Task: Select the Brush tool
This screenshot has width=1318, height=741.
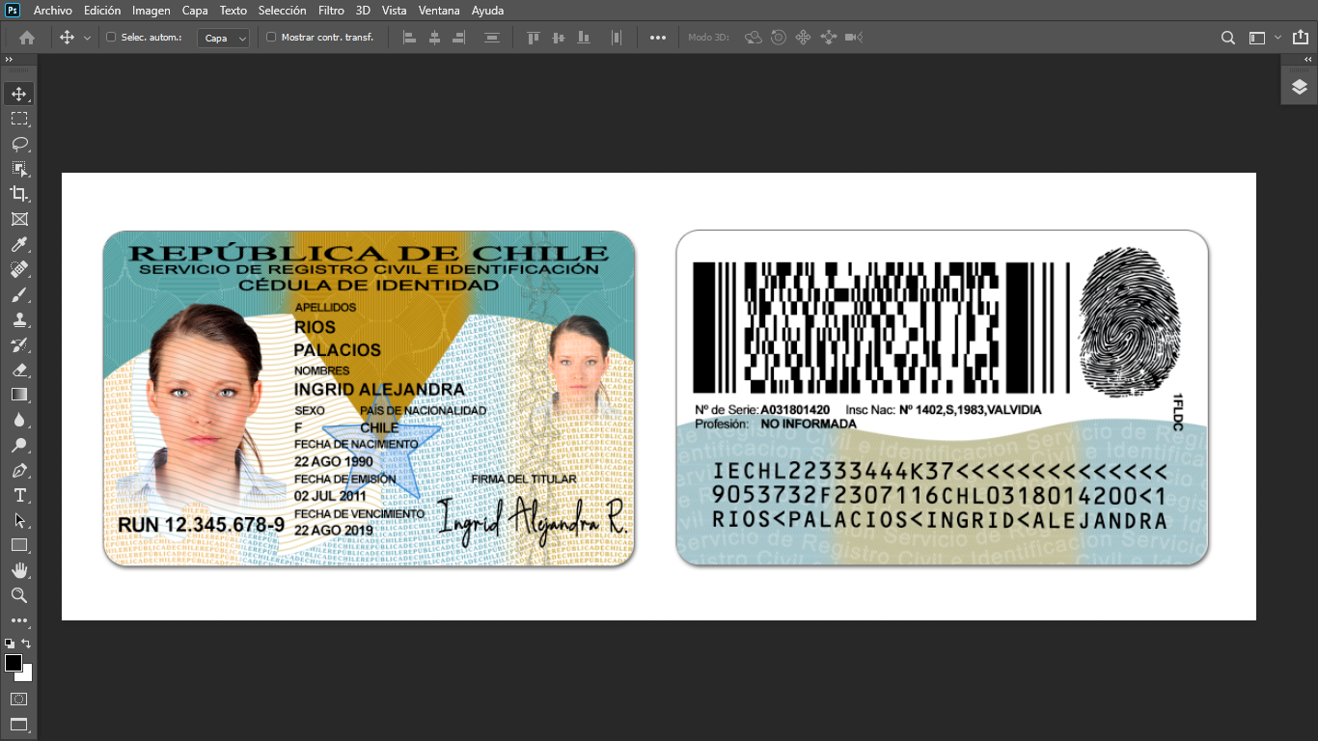Action: [19, 294]
